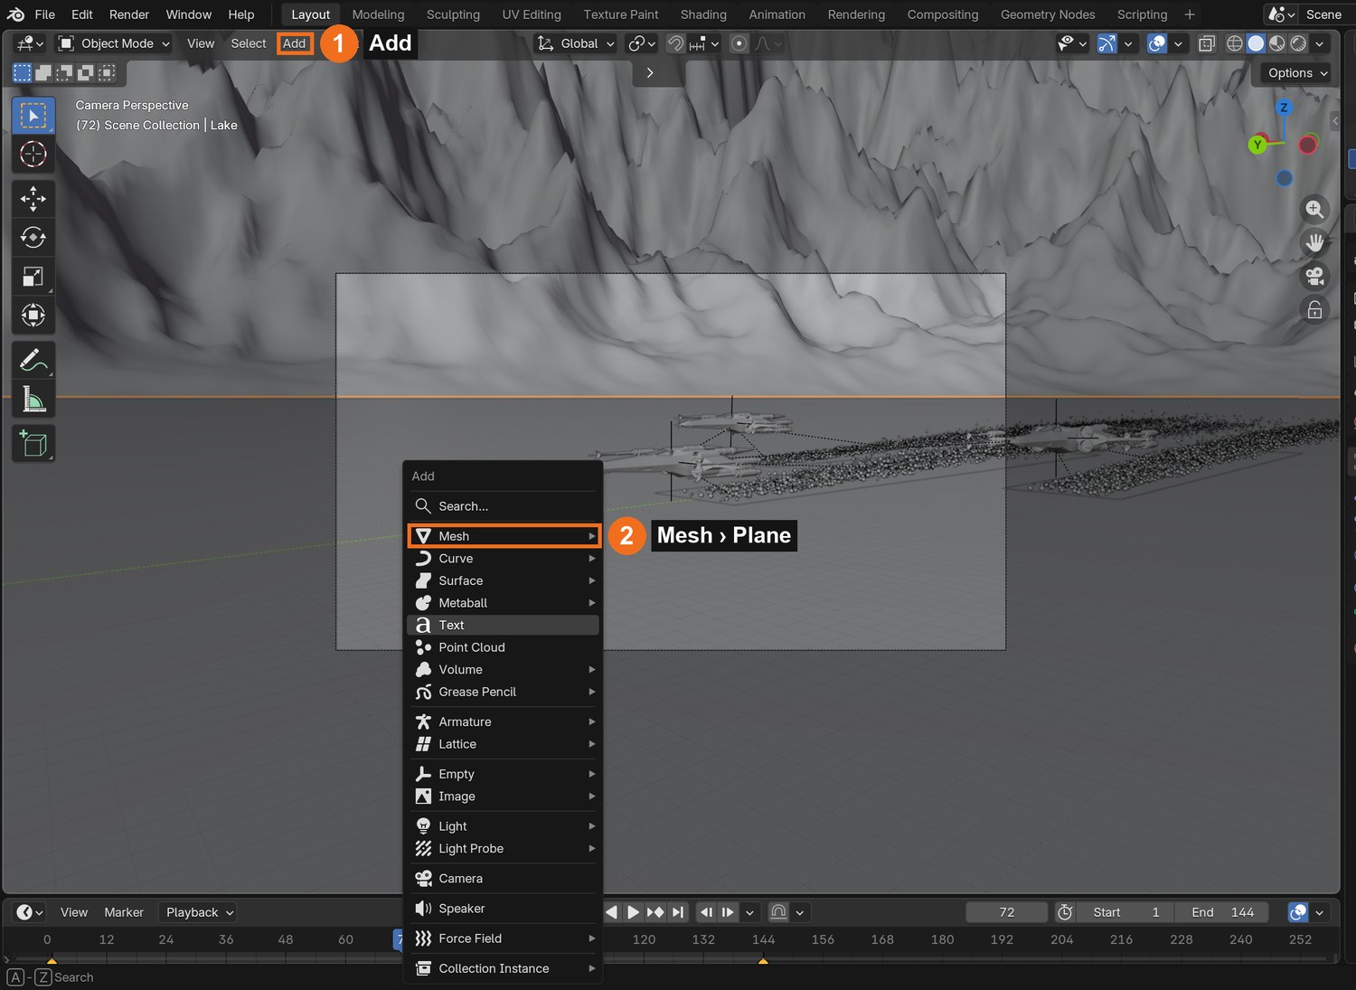1356x990 pixels.
Task: Switch to the Shading workspace tab
Action: [x=703, y=14]
